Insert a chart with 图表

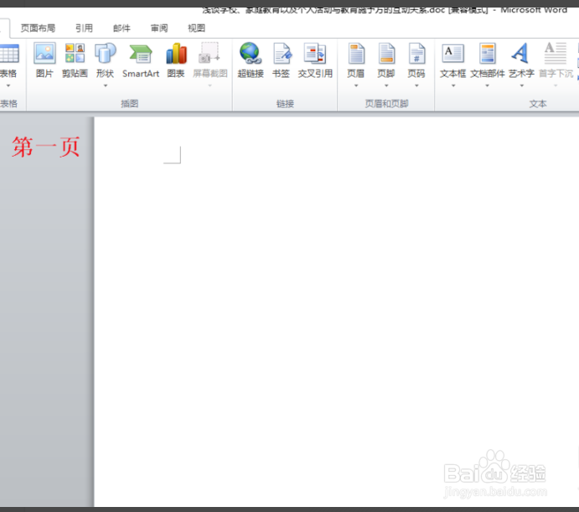[x=176, y=54]
